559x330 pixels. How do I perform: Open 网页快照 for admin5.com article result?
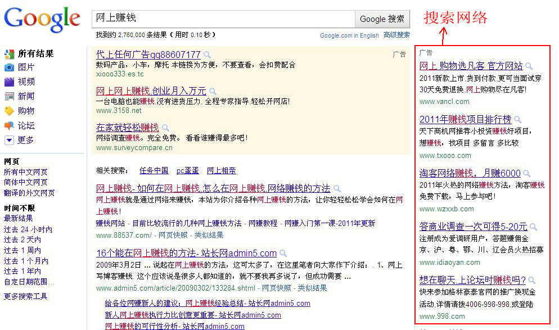[276, 288]
